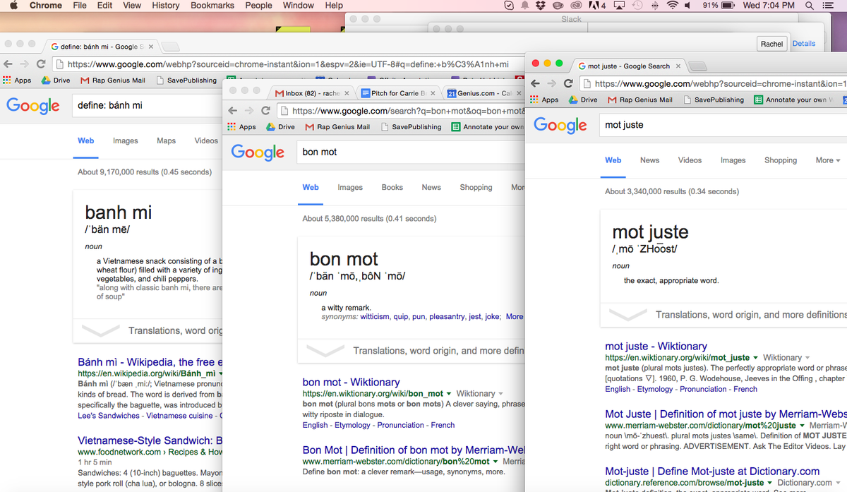Open Spotlight search magnifier
847x492 pixels.
810,6
